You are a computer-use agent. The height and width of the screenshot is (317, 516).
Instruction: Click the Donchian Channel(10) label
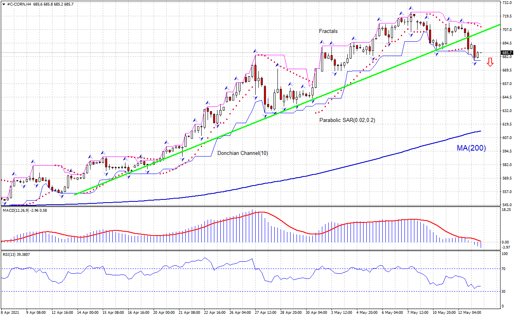tap(243, 153)
